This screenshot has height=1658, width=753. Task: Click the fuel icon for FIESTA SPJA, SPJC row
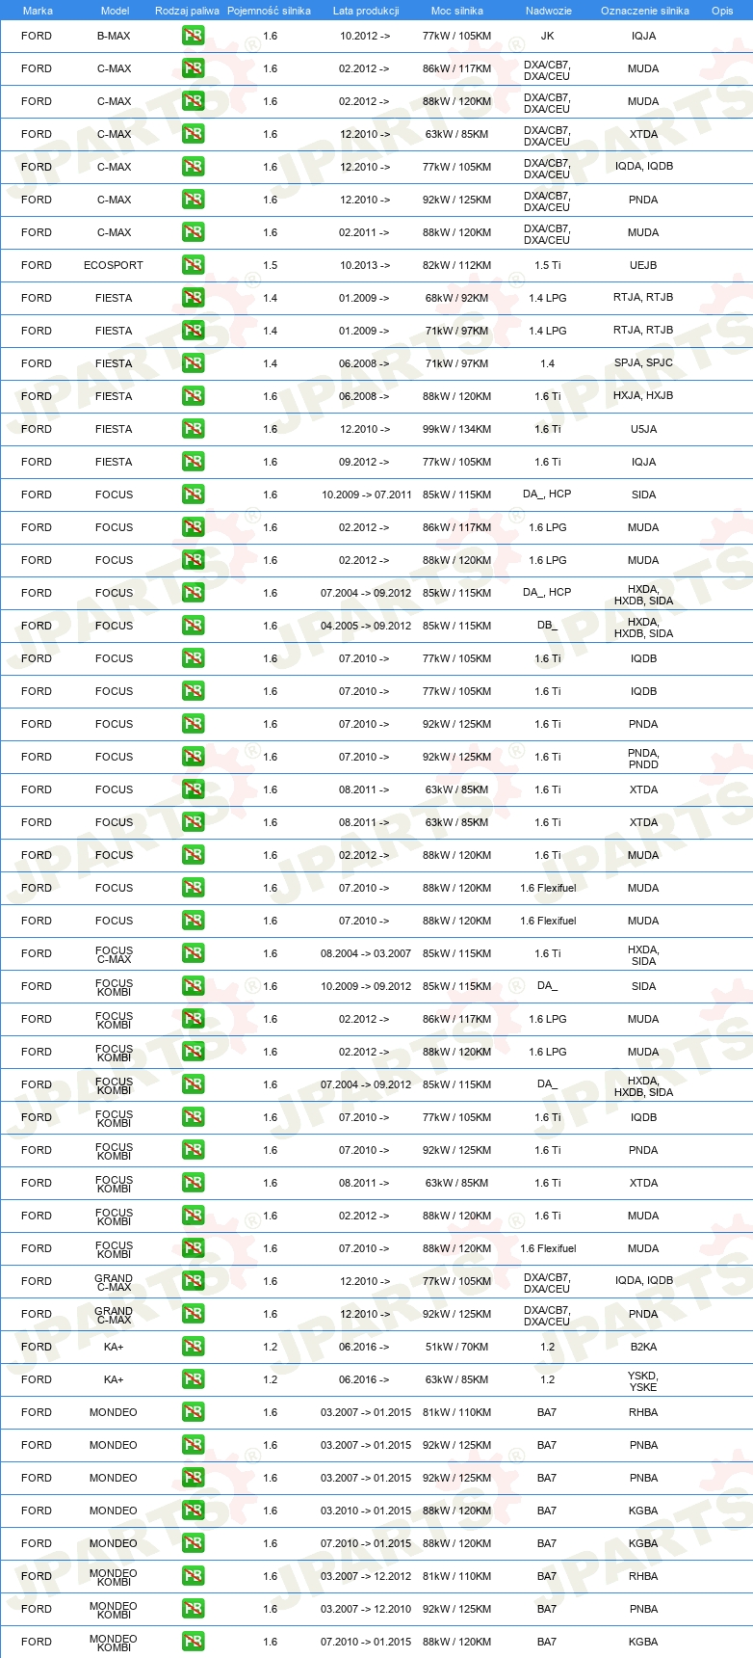pyautogui.click(x=193, y=363)
